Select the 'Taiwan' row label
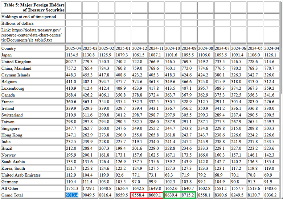 (8, 122)
